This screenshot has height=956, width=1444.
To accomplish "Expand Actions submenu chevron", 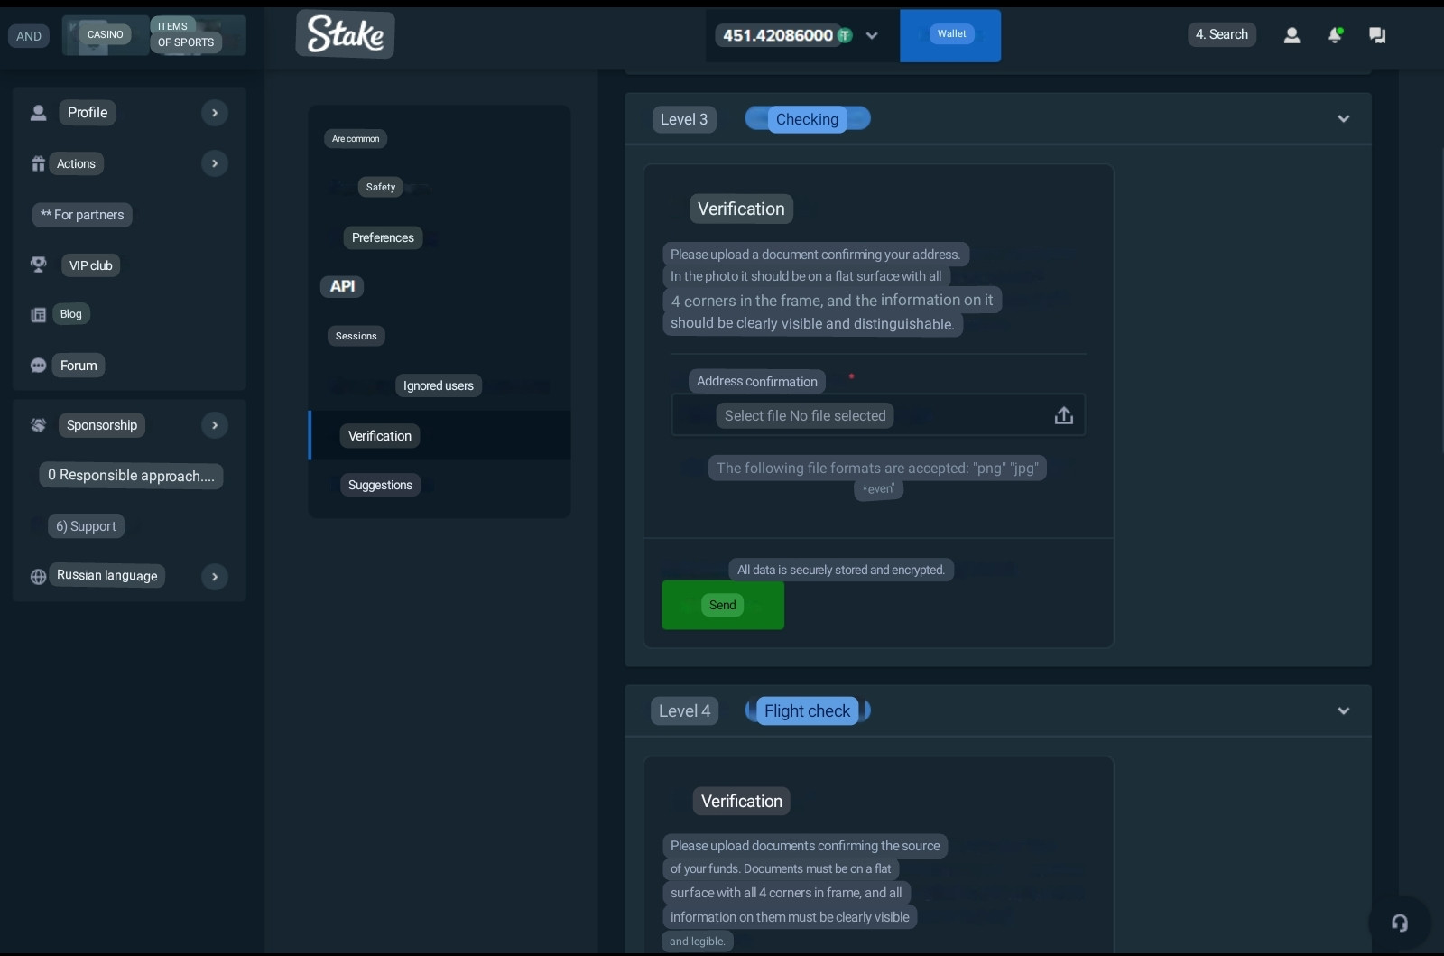I will pyautogui.click(x=215, y=163).
